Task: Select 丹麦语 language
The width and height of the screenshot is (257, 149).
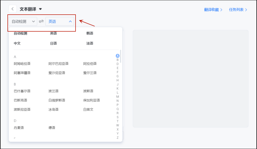Action: click(19, 127)
